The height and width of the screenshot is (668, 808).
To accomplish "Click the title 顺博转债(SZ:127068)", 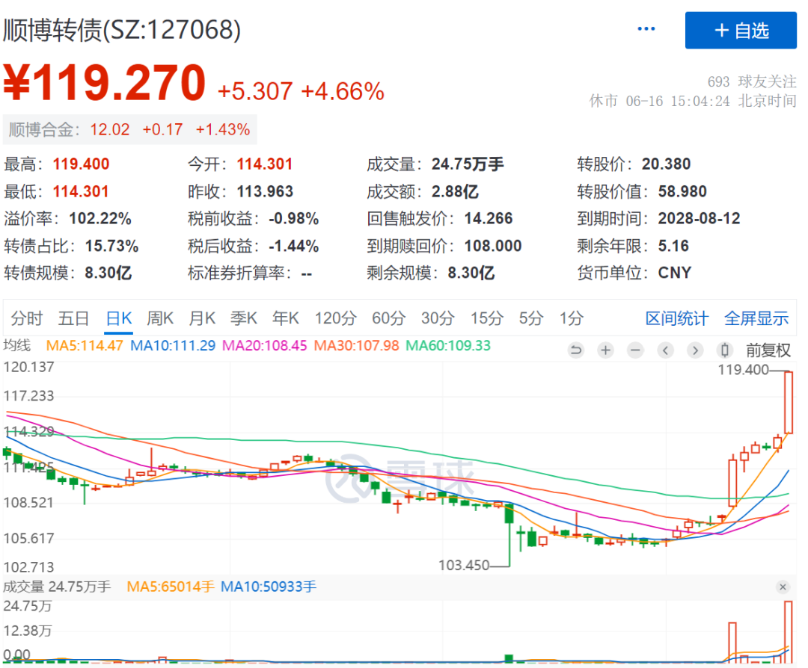I will 122,30.
